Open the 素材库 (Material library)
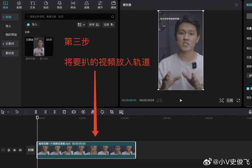Image resolution: width=252 pixels, height=168 pixels. coord(10,53)
